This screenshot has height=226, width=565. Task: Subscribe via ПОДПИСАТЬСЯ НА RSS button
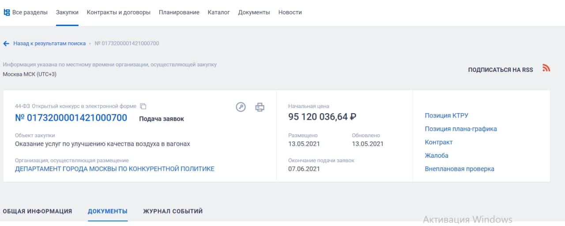(x=501, y=70)
